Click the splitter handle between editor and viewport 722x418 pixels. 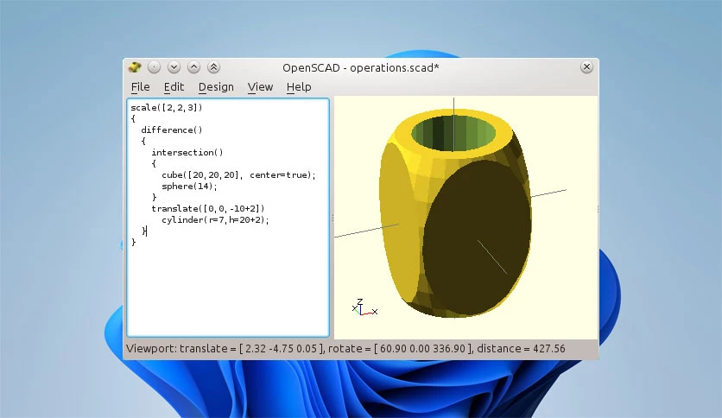click(332, 218)
